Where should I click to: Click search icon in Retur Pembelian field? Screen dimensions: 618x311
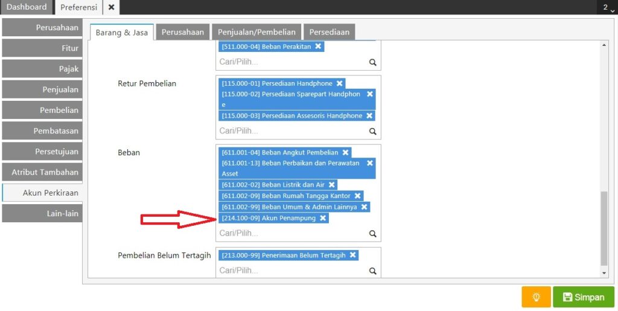(372, 131)
